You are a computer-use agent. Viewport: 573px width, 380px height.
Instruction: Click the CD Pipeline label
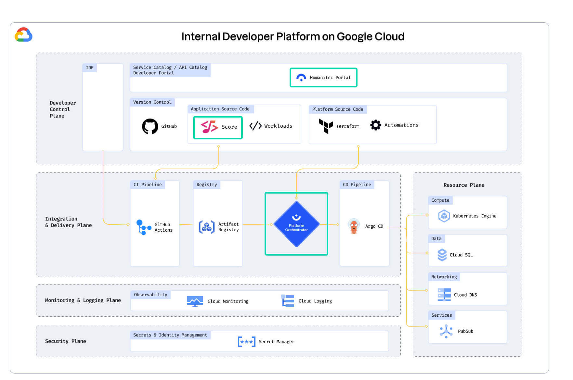(357, 184)
